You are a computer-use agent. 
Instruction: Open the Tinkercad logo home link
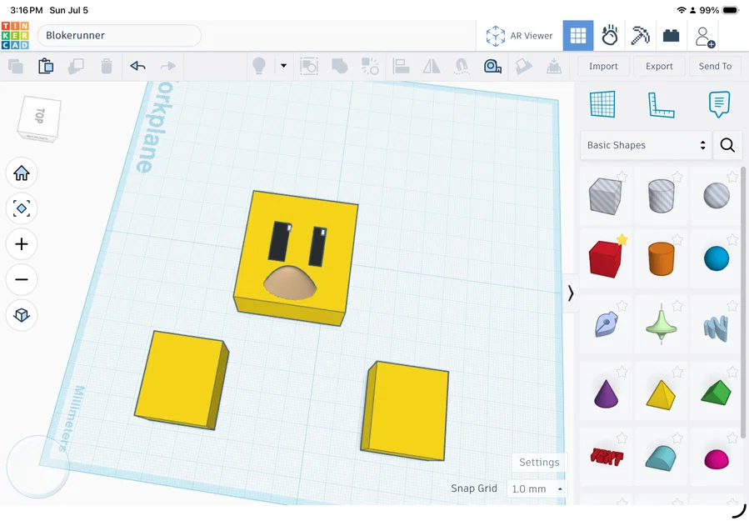coord(15,35)
